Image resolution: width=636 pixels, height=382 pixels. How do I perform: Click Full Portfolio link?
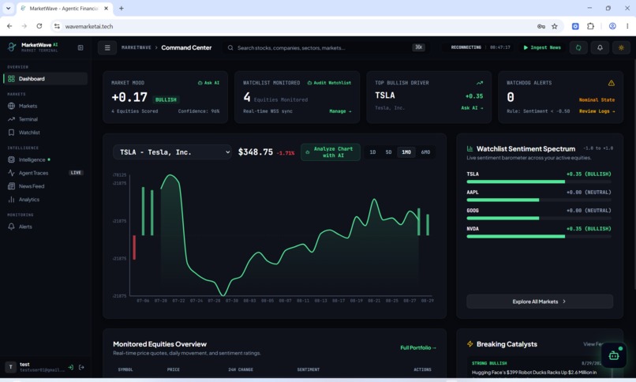click(x=418, y=347)
